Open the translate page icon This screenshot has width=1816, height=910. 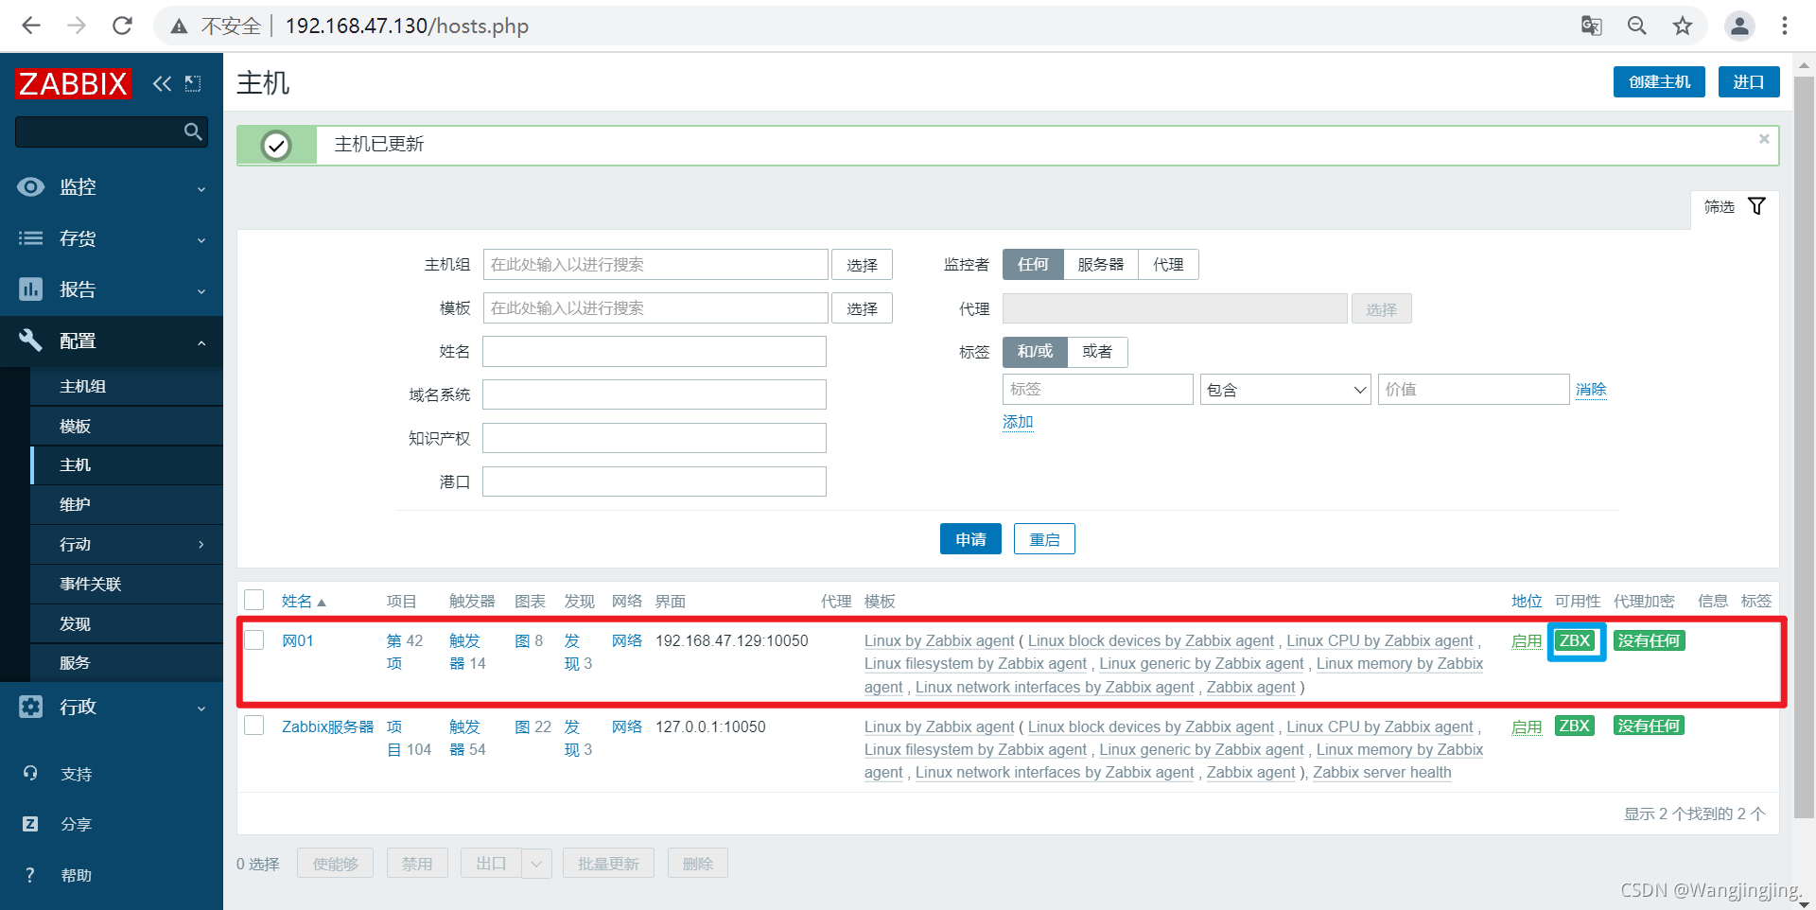pyautogui.click(x=1592, y=26)
